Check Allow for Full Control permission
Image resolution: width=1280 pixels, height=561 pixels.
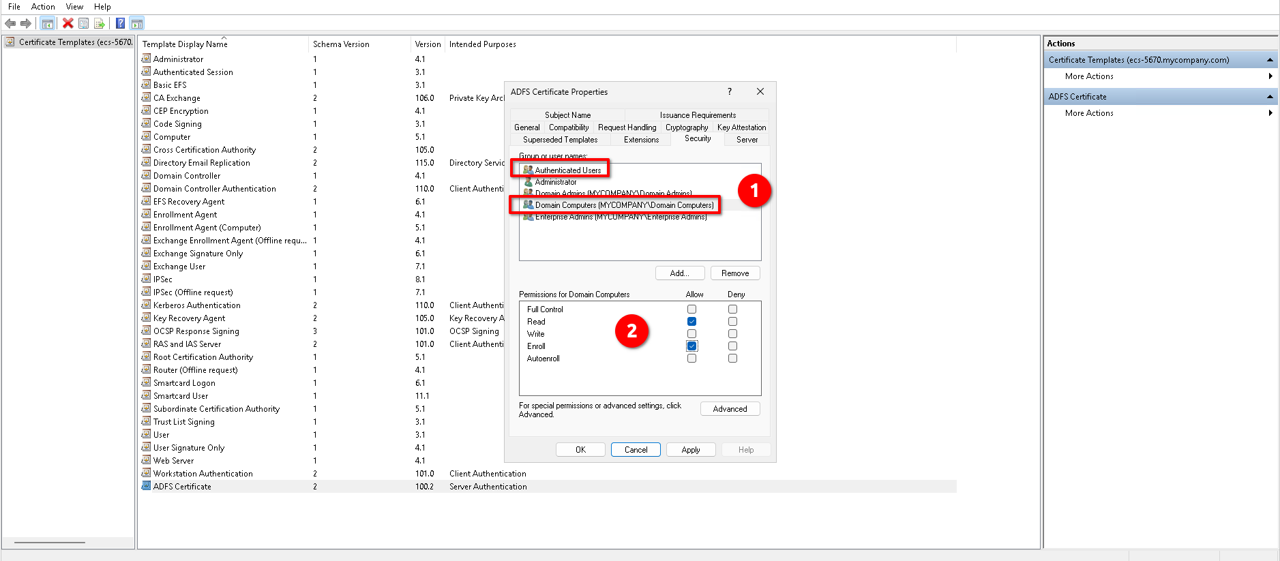tap(691, 309)
